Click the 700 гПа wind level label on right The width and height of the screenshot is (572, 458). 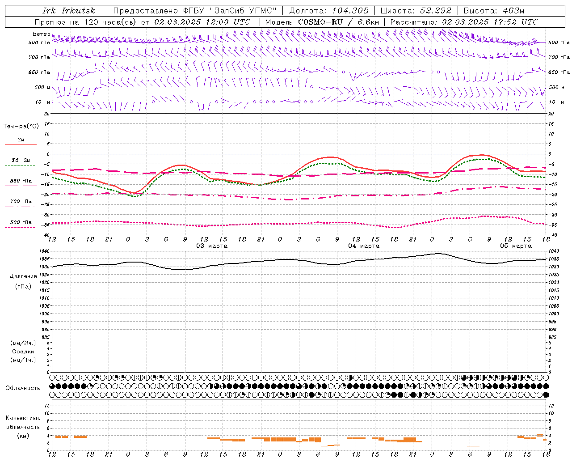tap(559, 57)
